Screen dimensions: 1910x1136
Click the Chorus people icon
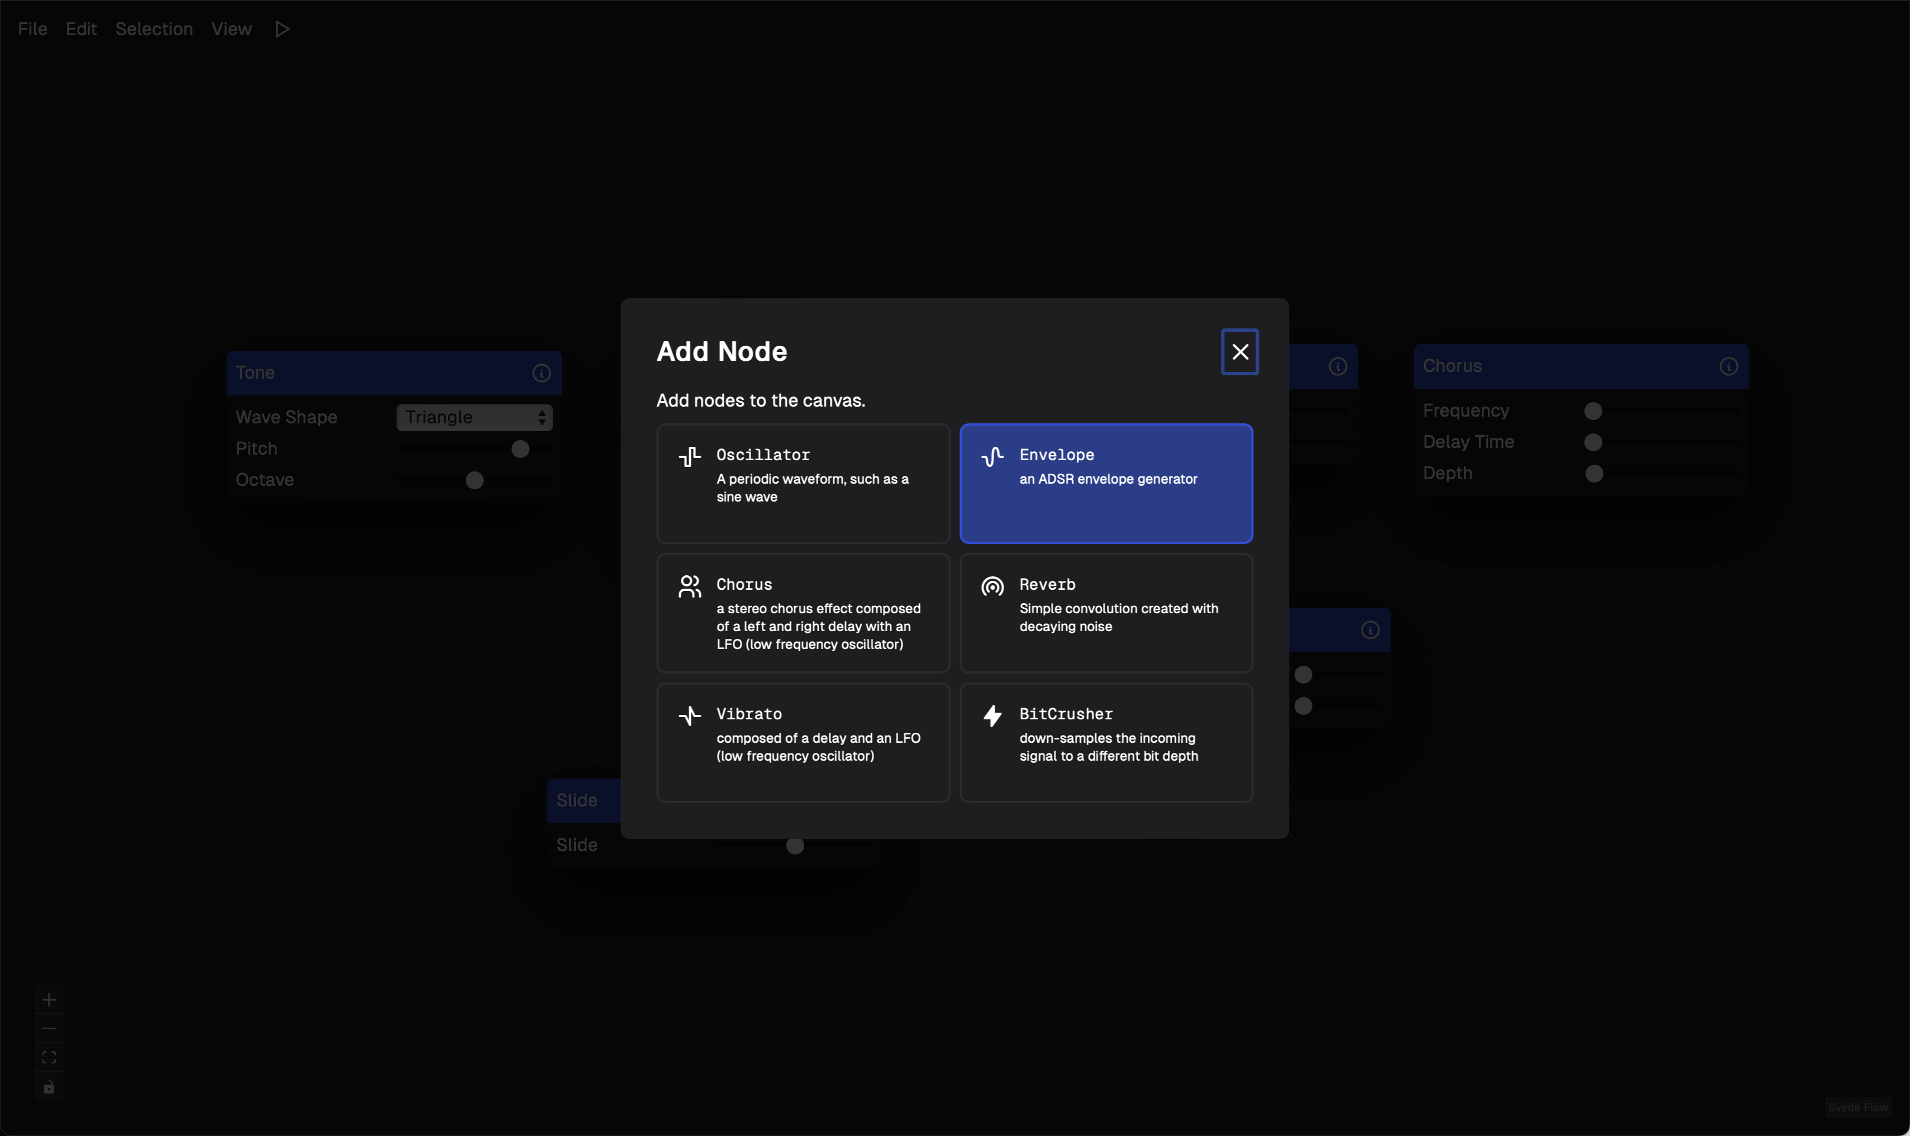(x=690, y=586)
